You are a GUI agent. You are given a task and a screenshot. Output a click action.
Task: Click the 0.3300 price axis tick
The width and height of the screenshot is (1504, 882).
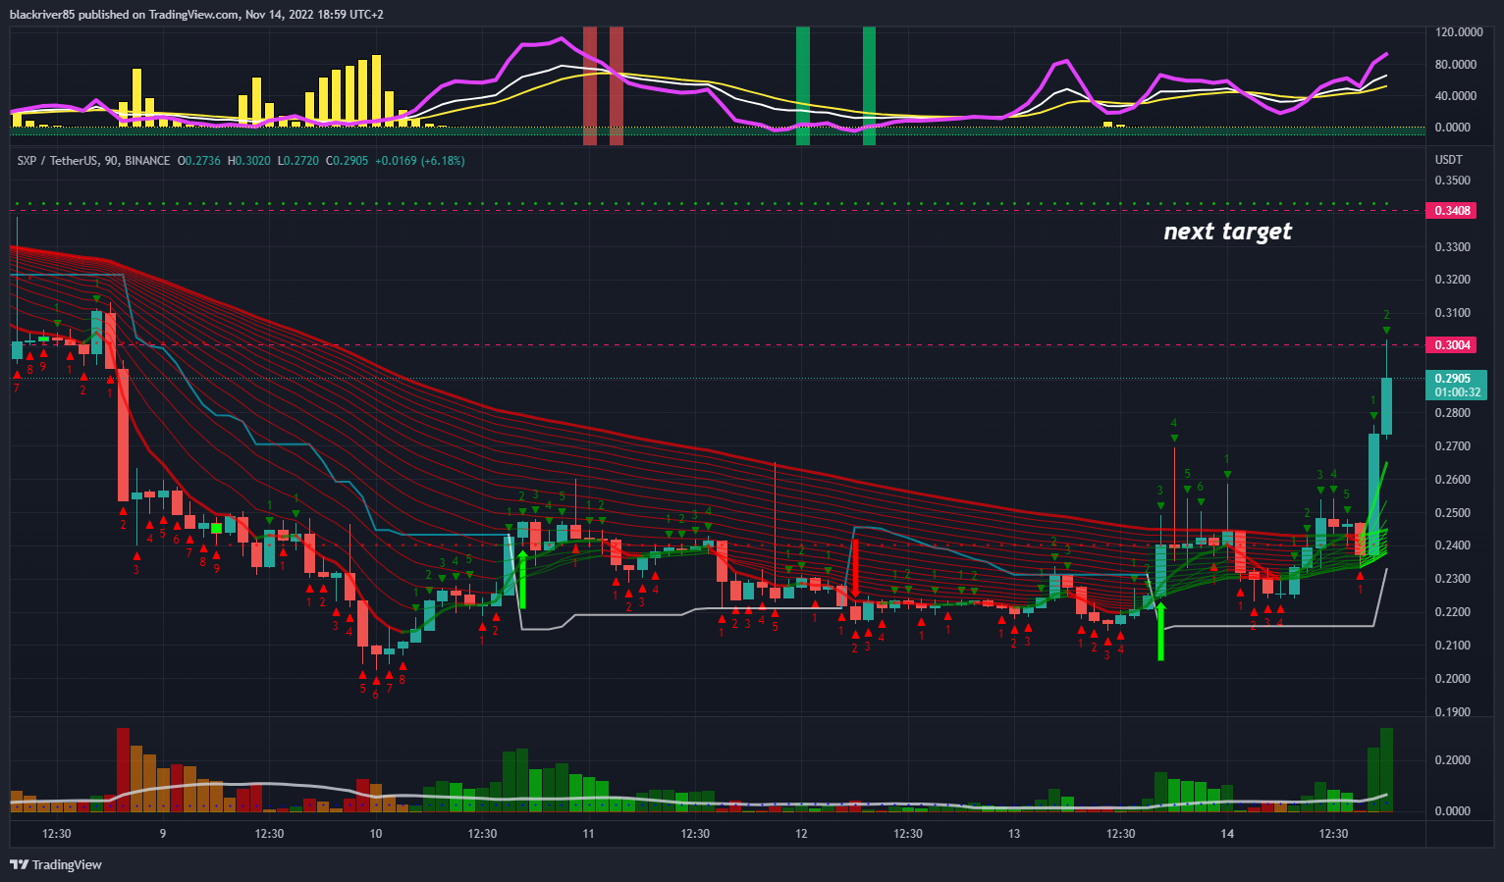(1453, 247)
